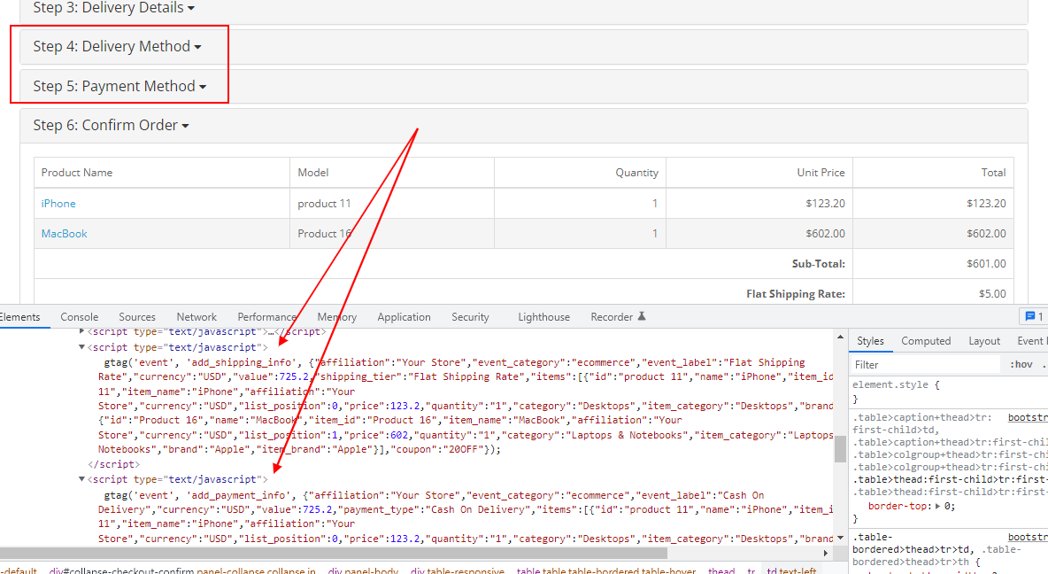
Task: Select div.table-responsive breadcrumb
Action: click(457, 570)
